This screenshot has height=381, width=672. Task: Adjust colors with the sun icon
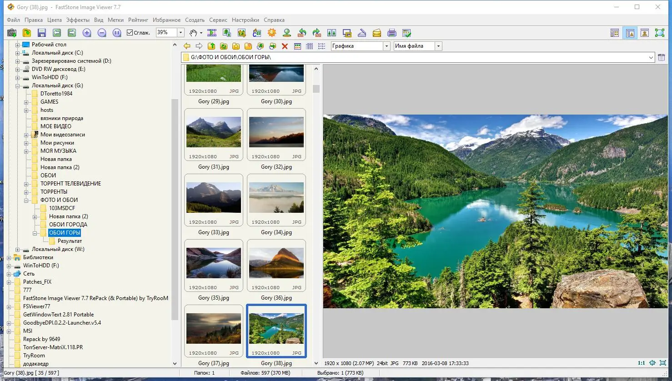(x=272, y=33)
